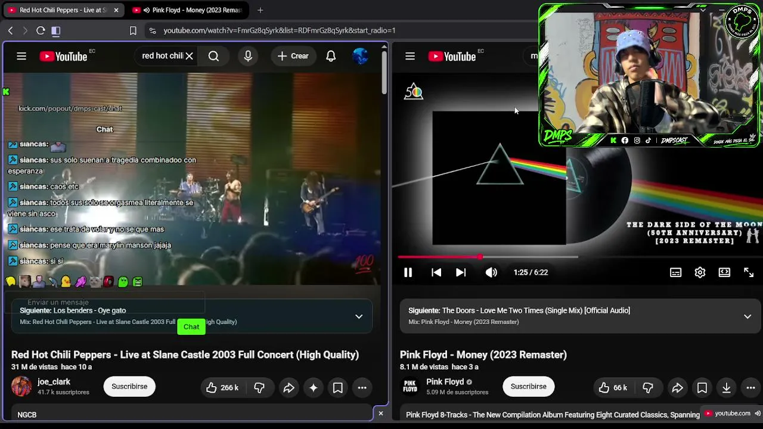Viewport: 763px width, 429px height.
Task: Click the split view icon next to reload
Action: (56, 30)
